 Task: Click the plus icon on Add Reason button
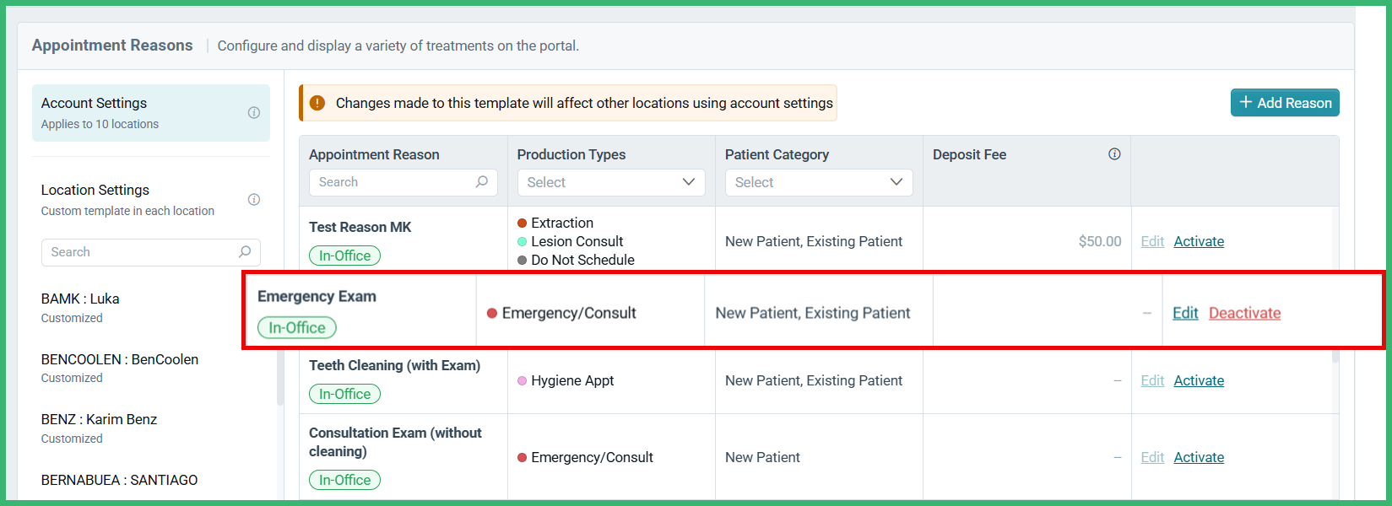pyautogui.click(x=1245, y=102)
